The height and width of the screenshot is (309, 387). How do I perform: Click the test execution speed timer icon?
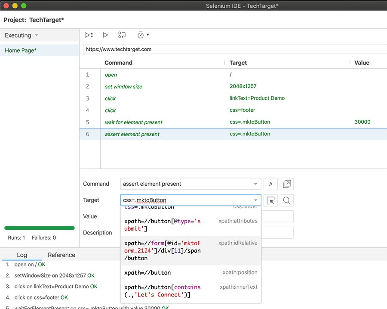(140, 35)
